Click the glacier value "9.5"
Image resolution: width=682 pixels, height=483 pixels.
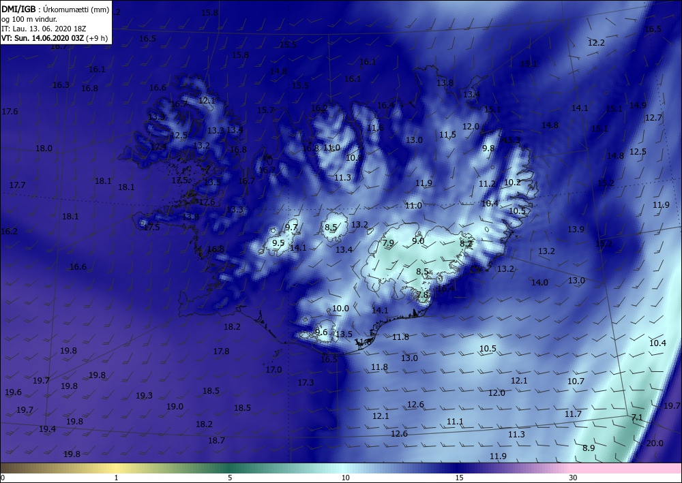tap(278, 243)
